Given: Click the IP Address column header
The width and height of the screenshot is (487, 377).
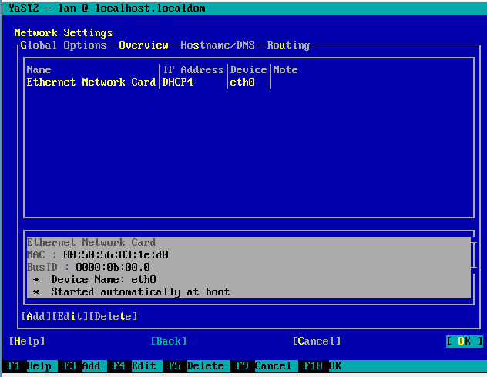Looking at the screenshot, I should point(193,69).
